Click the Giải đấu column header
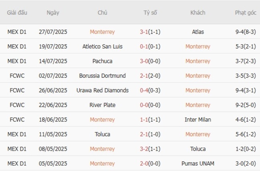Viewport: 260px width, 171px height. [17, 13]
